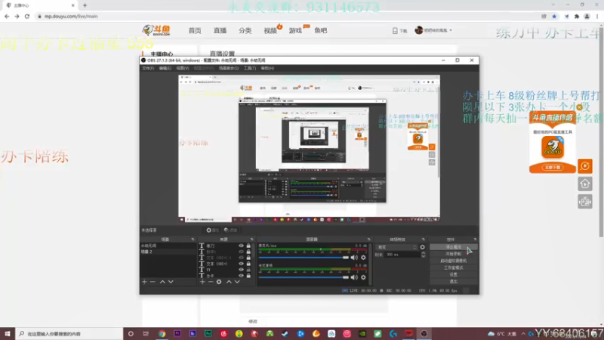The width and height of the screenshot is (604, 340).
Task: Click the robot assistant icon on right sidebar
Action: (585, 202)
